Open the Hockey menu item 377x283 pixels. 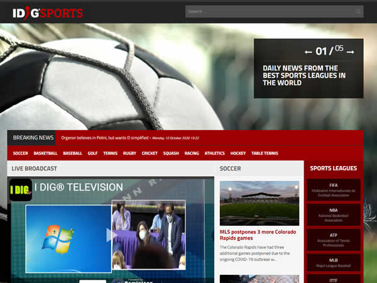(238, 153)
